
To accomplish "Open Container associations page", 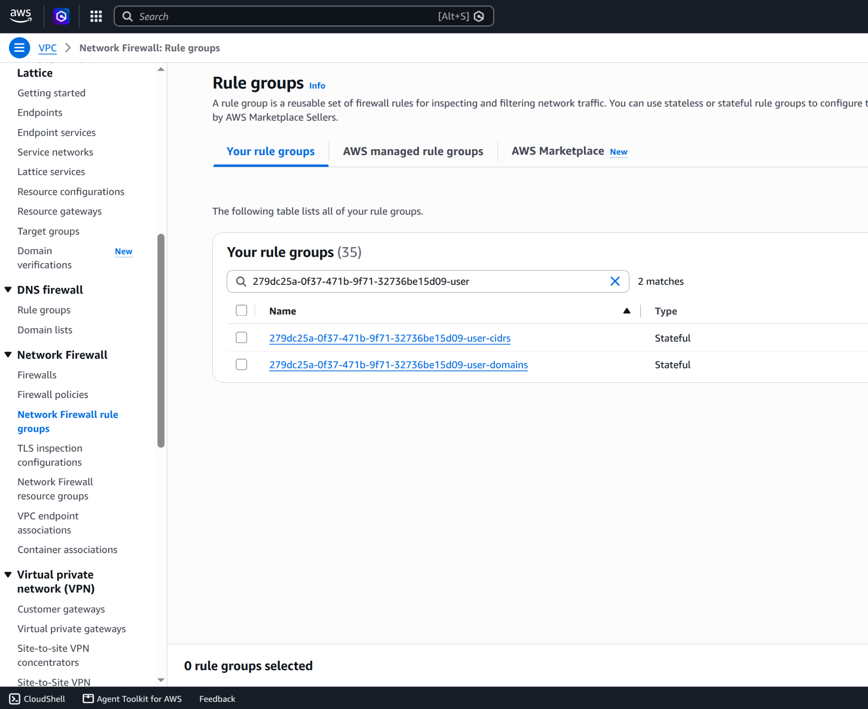I will pos(67,550).
